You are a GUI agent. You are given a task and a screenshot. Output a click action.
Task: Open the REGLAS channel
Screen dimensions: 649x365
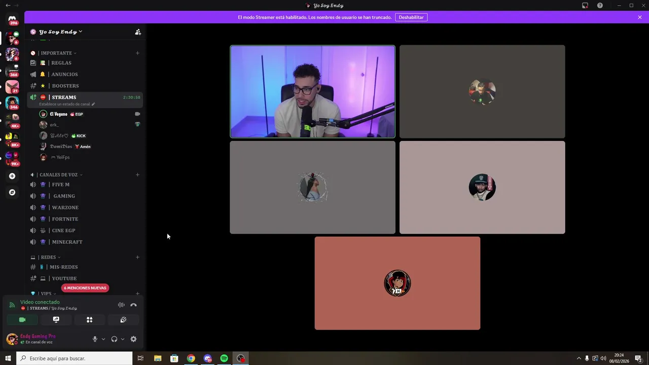tap(85, 63)
